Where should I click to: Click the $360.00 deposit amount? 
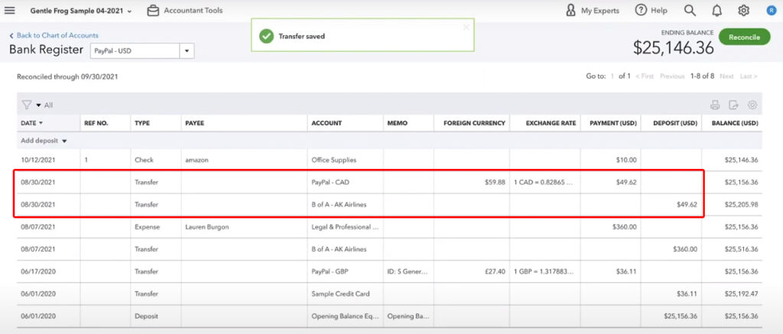685,248
